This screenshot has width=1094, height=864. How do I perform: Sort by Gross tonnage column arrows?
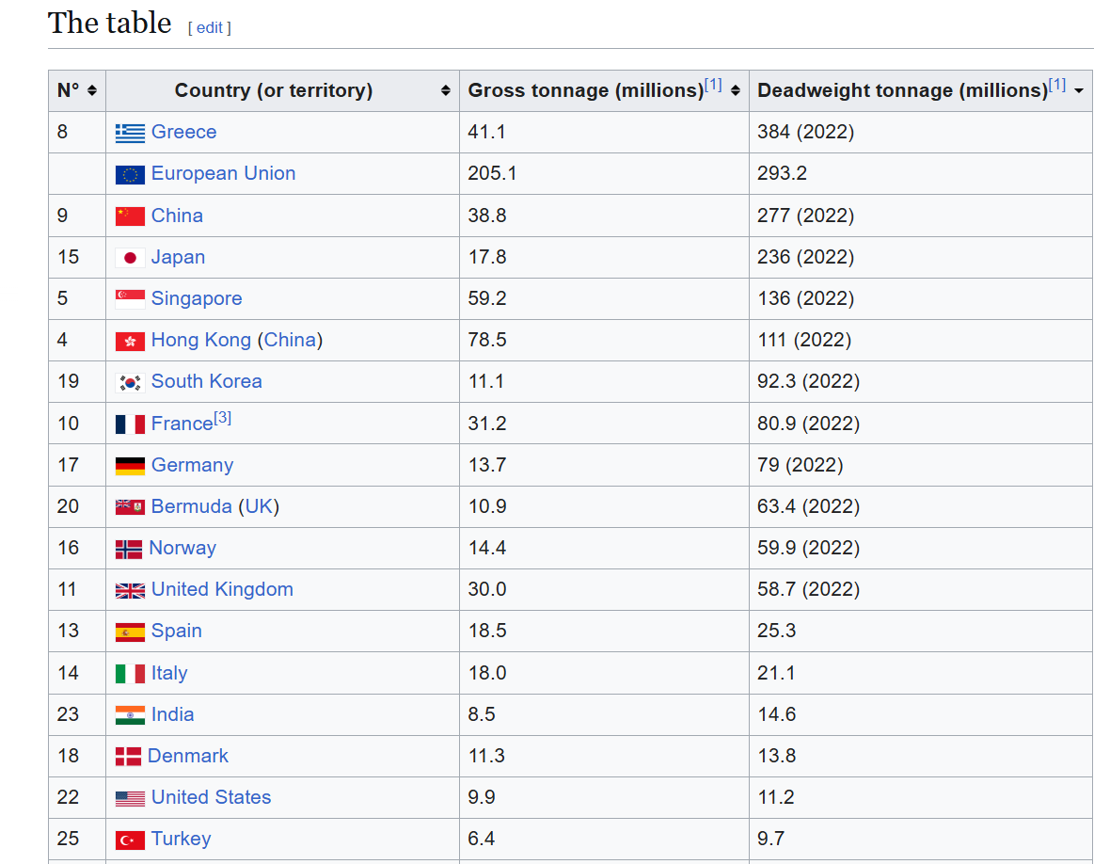pos(735,90)
